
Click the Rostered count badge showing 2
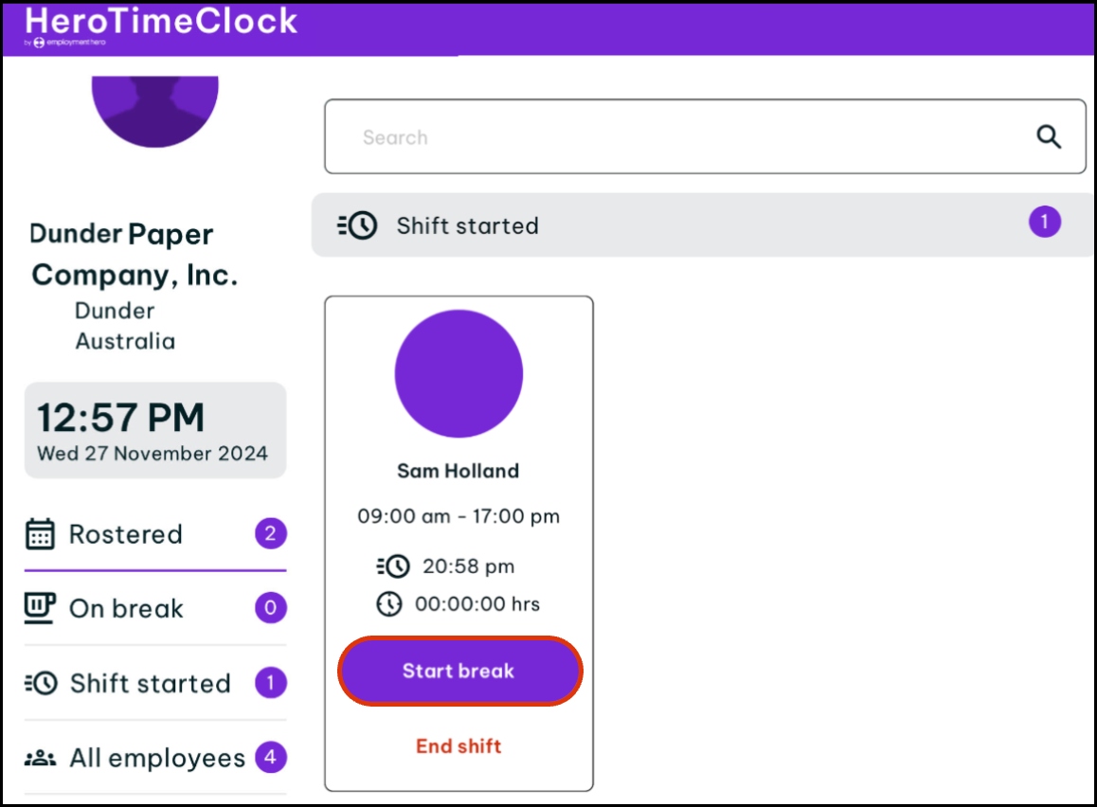click(x=270, y=534)
